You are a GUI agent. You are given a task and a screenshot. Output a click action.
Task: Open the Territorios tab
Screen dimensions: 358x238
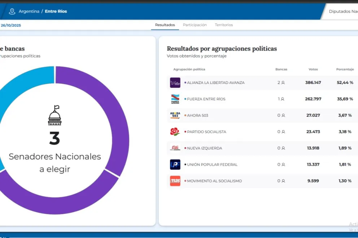click(x=224, y=25)
